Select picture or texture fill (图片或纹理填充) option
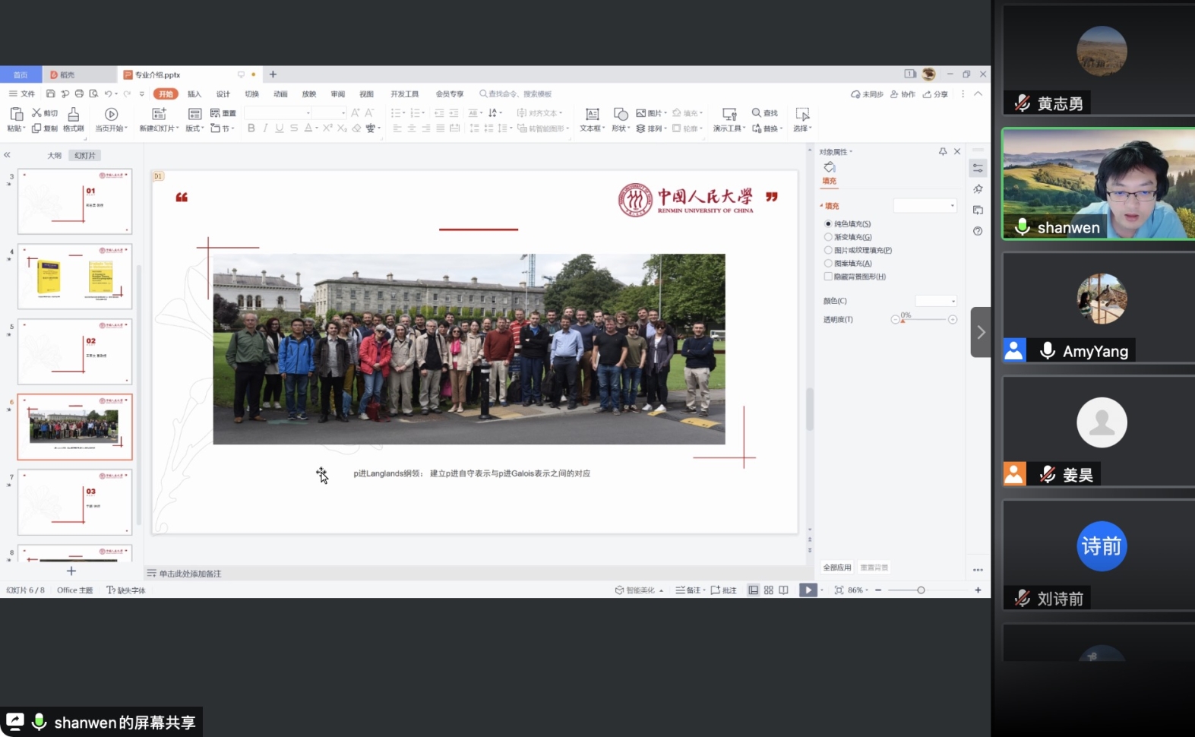This screenshot has height=737, width=1195. [x=828, y=250]
